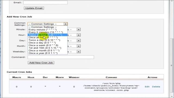This screenshot has width=174, height=98.
Task: Open the Minute row dropdown arrow
Action: [79, 30]
